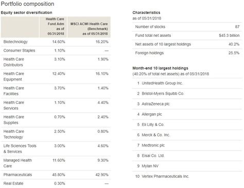Screen dimensions: 244x188
Task: Select the Health Care Fund Adm column header
Action: point(53,27)
